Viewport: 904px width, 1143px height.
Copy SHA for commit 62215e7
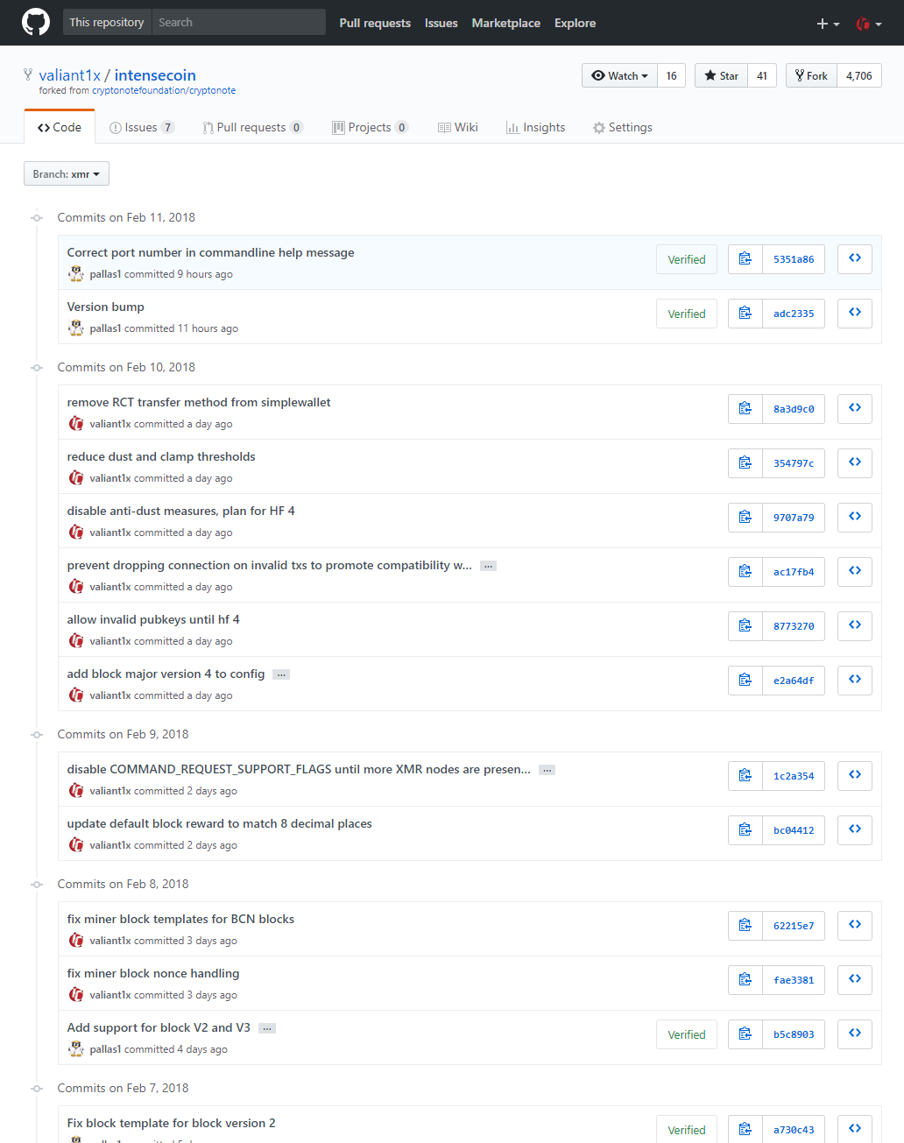tap(745, 926)
